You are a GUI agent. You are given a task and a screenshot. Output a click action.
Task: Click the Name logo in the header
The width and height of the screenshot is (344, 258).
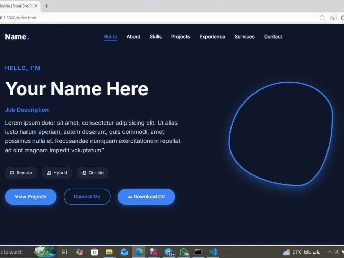17,37
